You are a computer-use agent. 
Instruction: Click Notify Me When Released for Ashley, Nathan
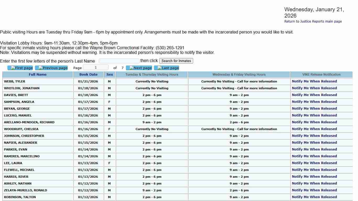coord(314,183)
